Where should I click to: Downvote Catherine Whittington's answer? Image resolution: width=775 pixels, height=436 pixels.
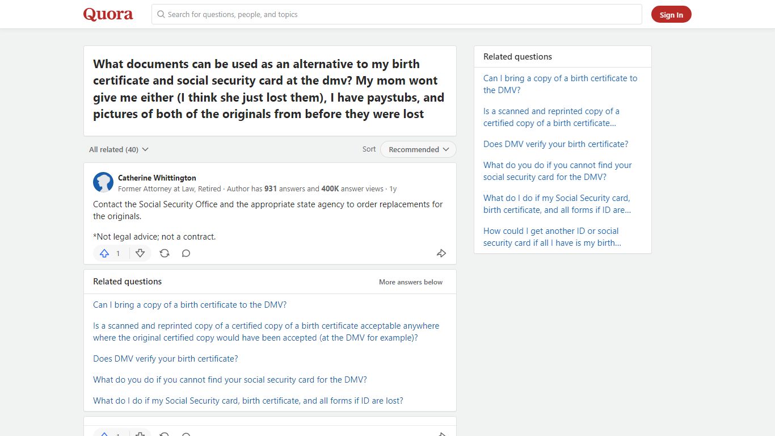tap(140, 253)
